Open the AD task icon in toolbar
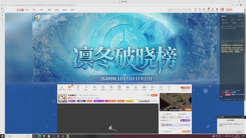The height and width of the screenshot is (138, 246). point(152,88)
